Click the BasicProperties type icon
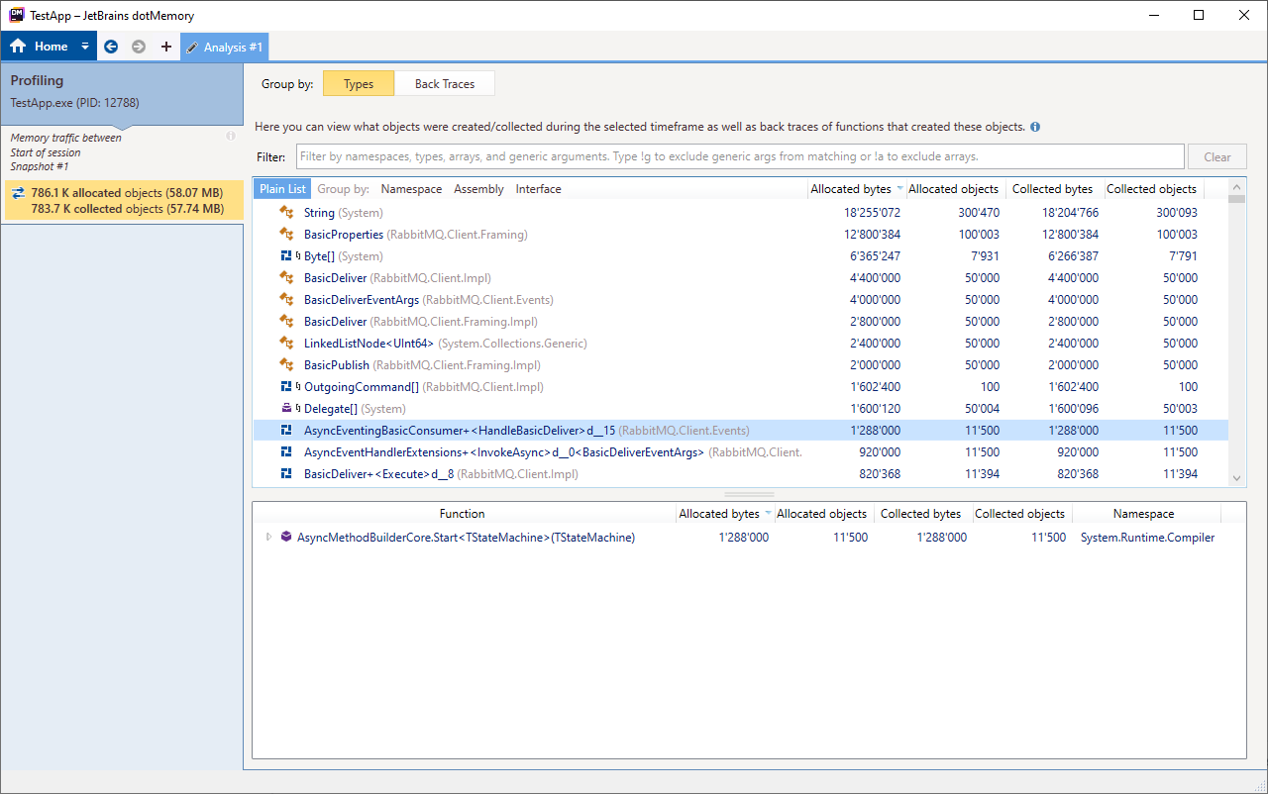Viewport: 1268px width, 794px height. (286, 235)
